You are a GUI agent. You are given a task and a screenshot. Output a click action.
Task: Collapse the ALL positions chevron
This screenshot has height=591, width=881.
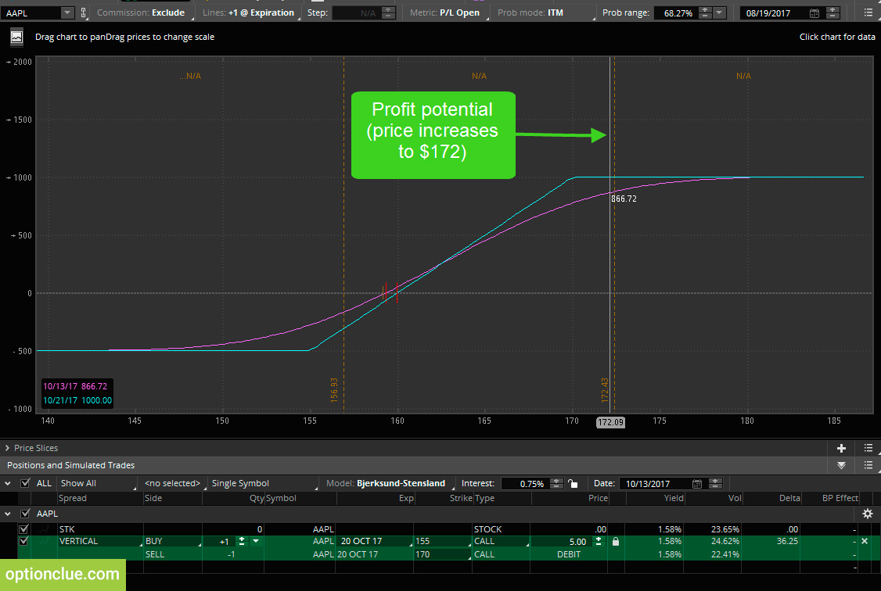click(7, 483)
